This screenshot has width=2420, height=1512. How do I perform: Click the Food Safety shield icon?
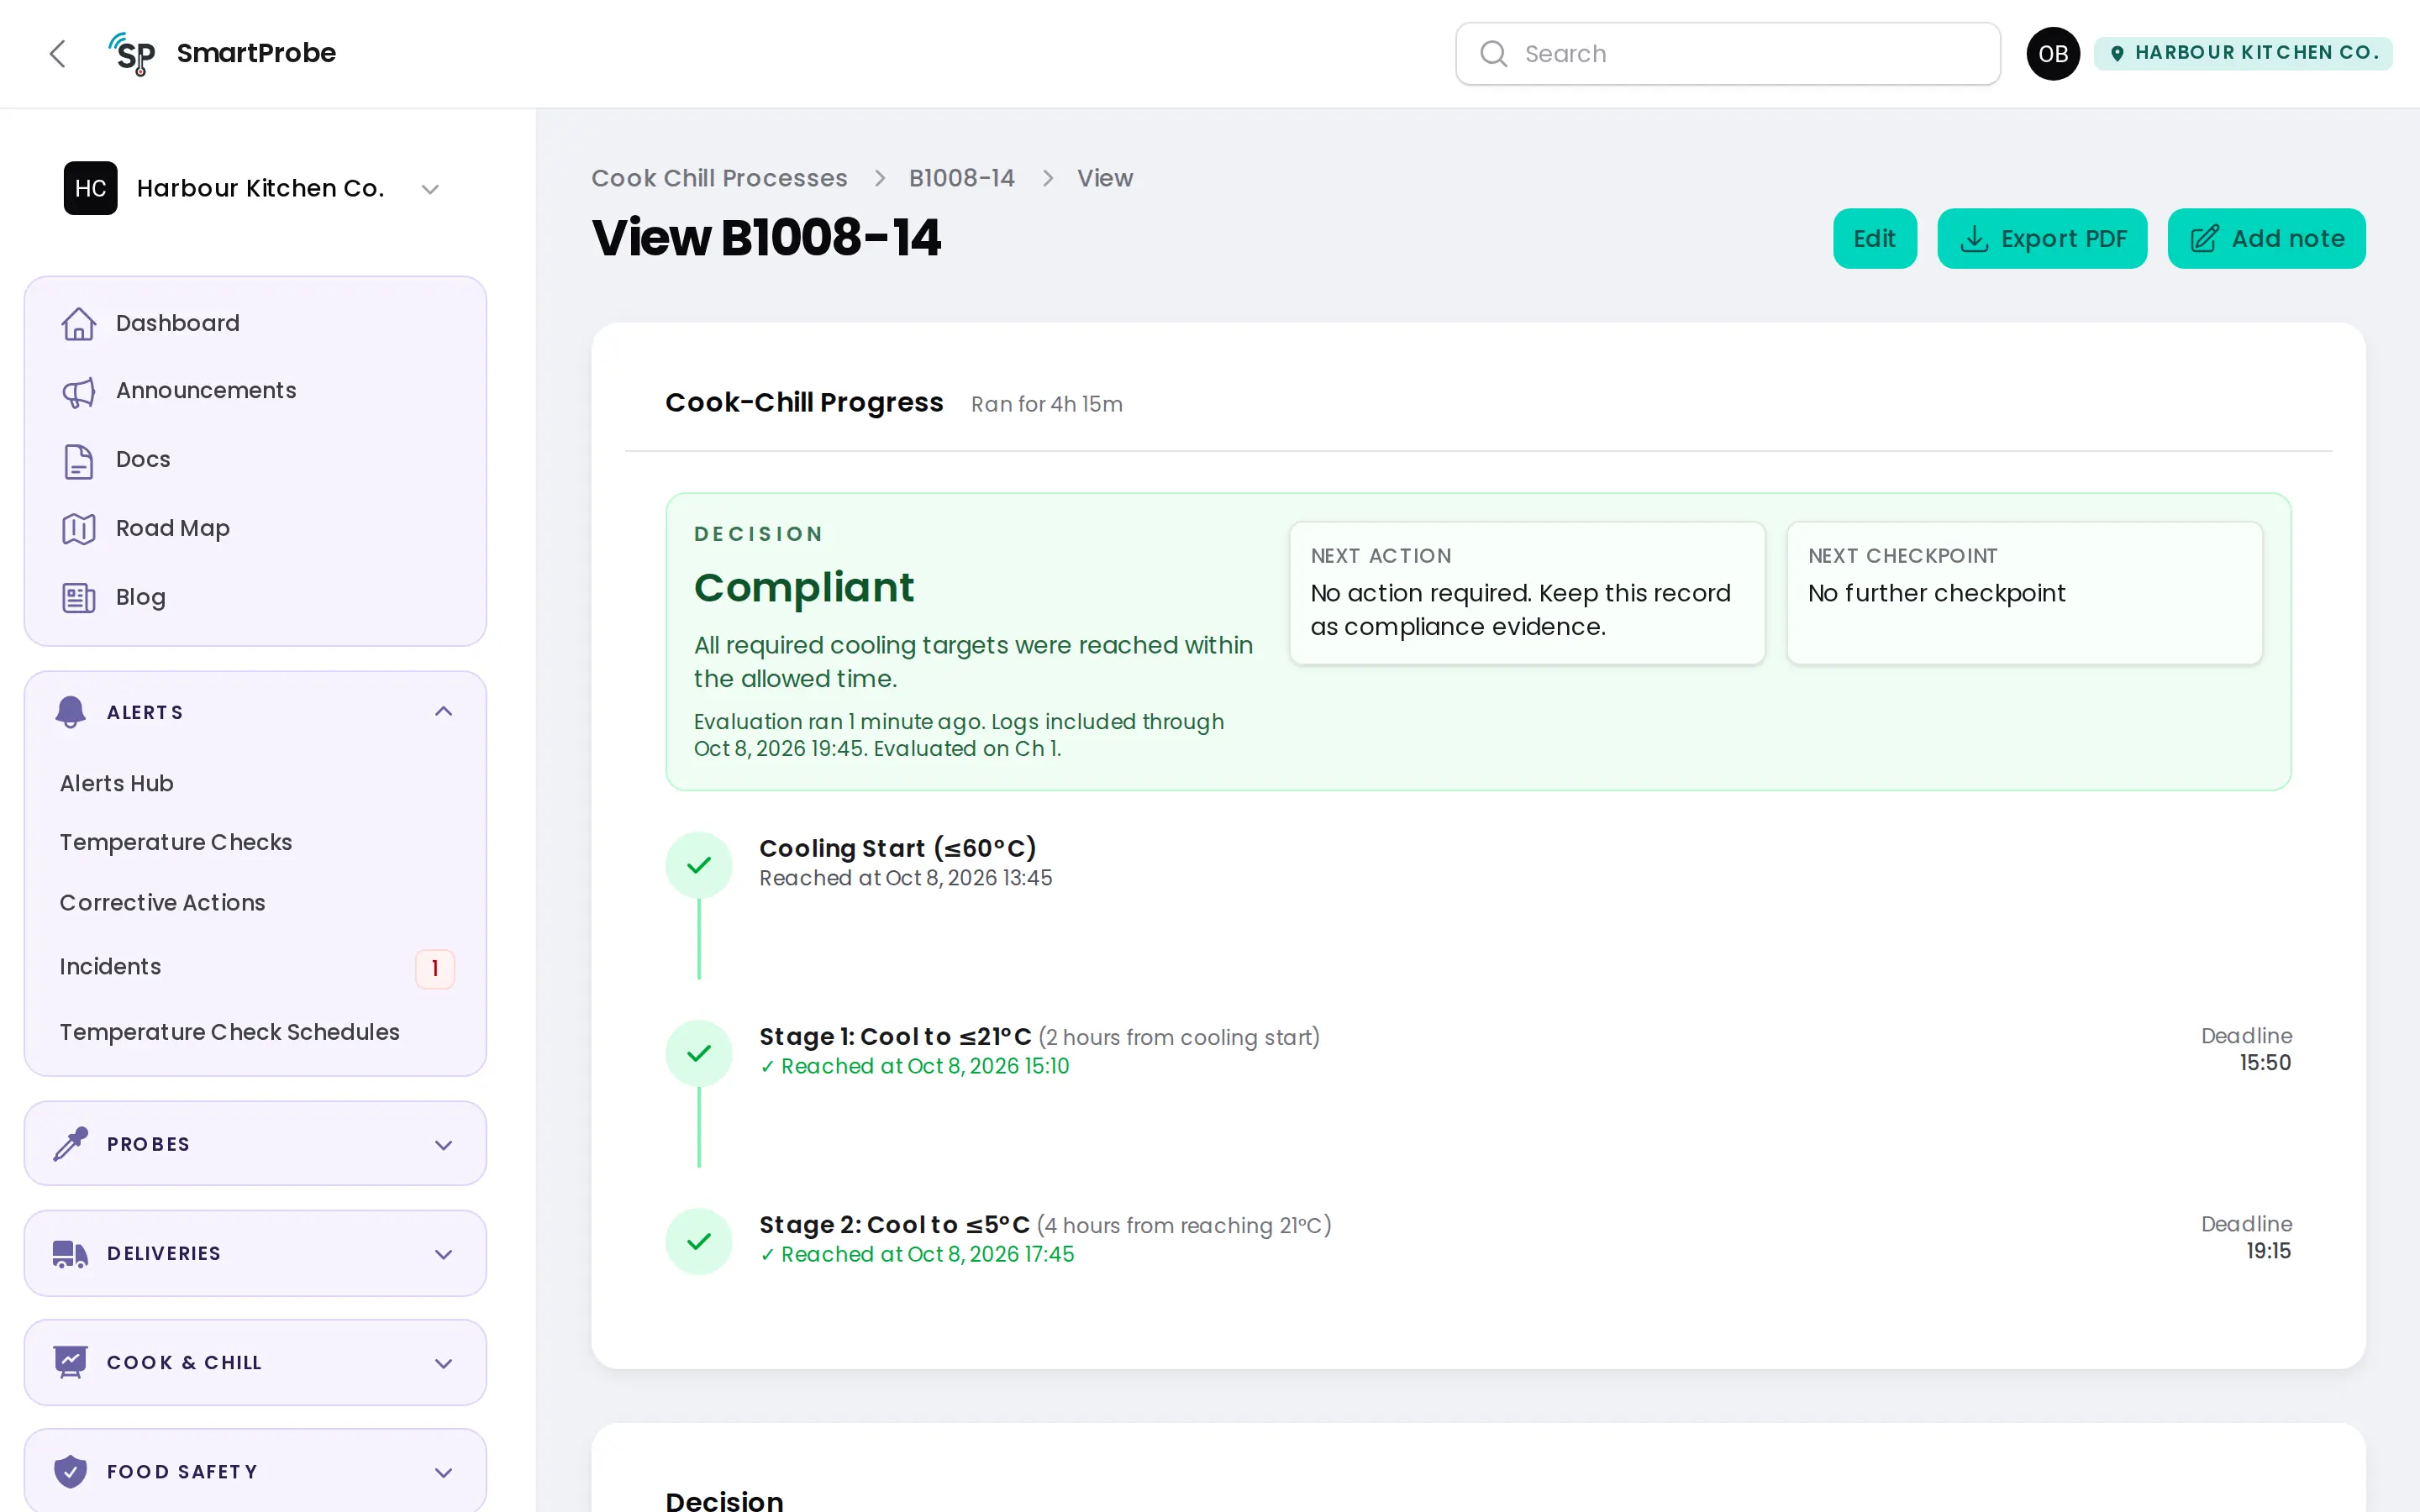click(70, 1471)
